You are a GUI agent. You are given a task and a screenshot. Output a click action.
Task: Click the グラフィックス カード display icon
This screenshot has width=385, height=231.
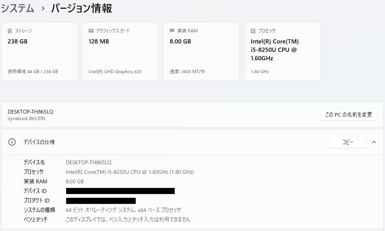91,30
